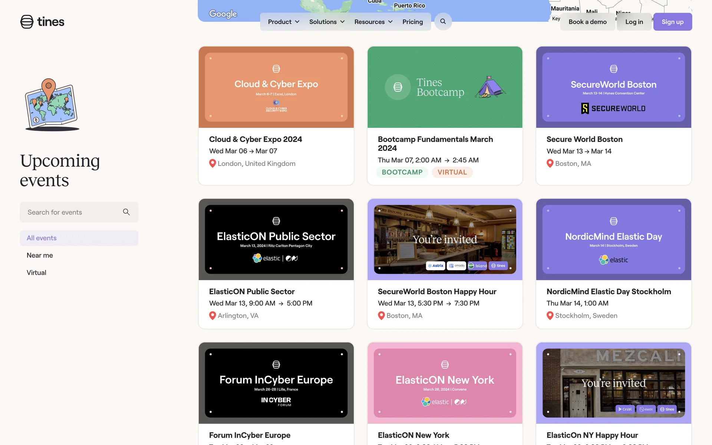This screenshot has height=445, width=712.
Task: Click the Stockholm, Sweden location pin
Action: (550, 316)
